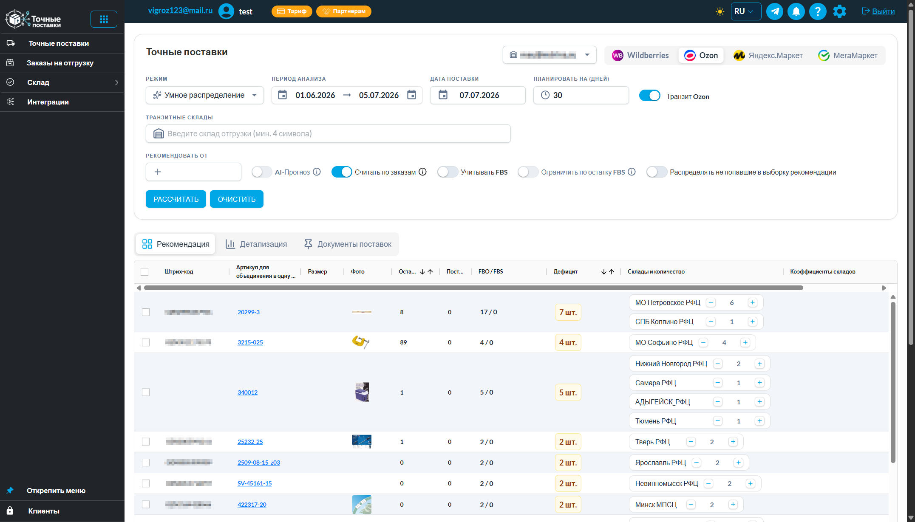
Task: Sort Остаток column descending arrow
Action: click(422, 272)
